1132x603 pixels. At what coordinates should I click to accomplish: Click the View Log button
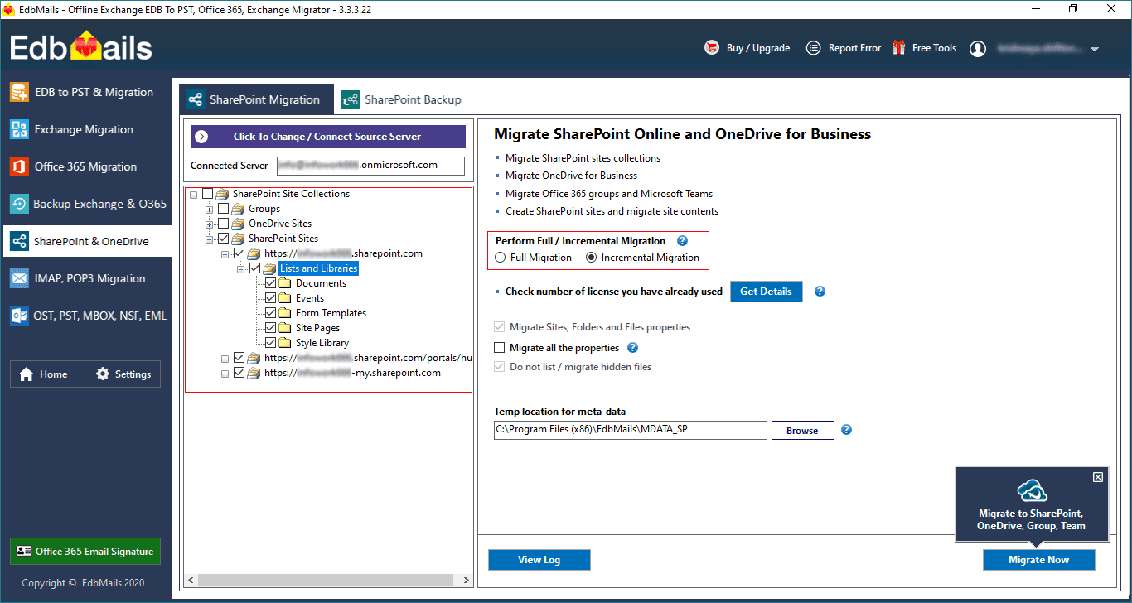tap(539, 560)
